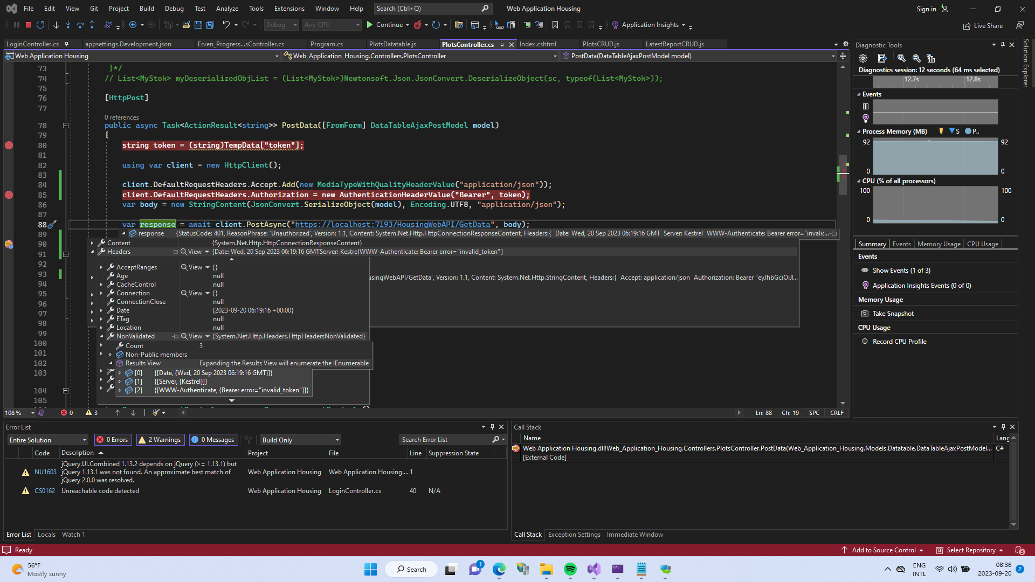Click Step Over in the debug toolbar
This screenshot has width=1035, height=582.
click(x=80, y=25)
